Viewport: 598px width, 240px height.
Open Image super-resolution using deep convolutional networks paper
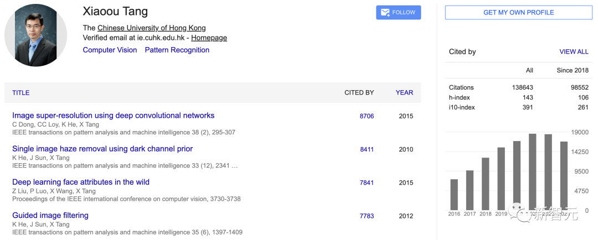(113, 116)
